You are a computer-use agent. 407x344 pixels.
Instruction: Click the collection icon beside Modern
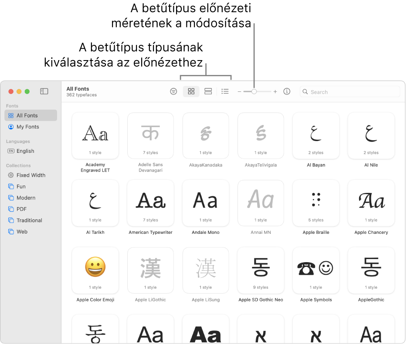[11, 198]
